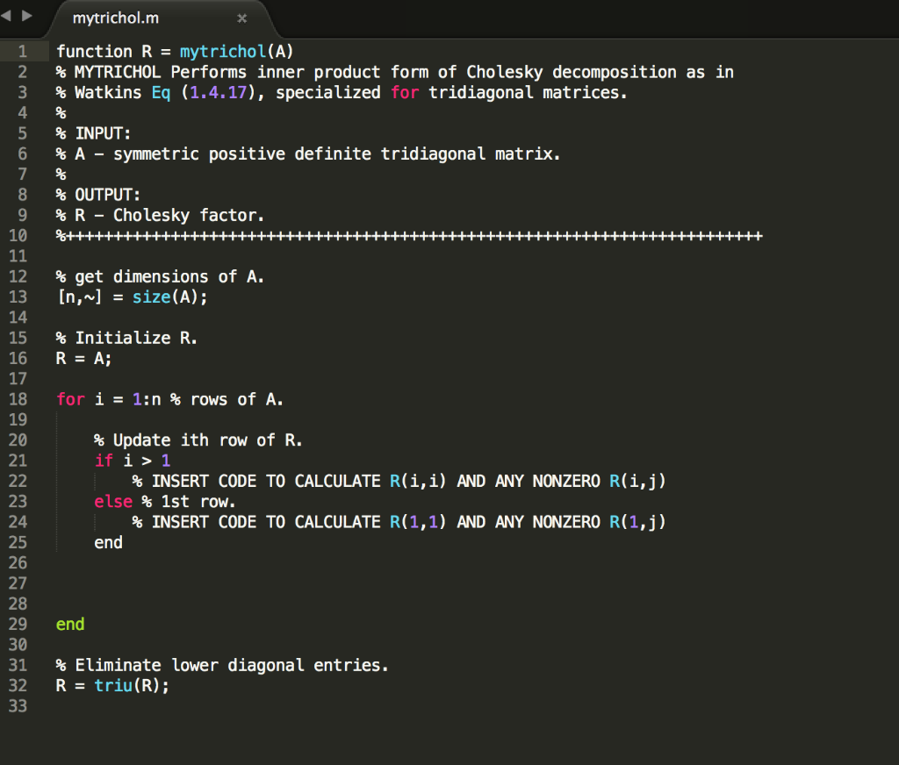Viewport: 899px width, 765px height.
Task: Click the R = A assignment on line 16
Action: coord(83,358)
